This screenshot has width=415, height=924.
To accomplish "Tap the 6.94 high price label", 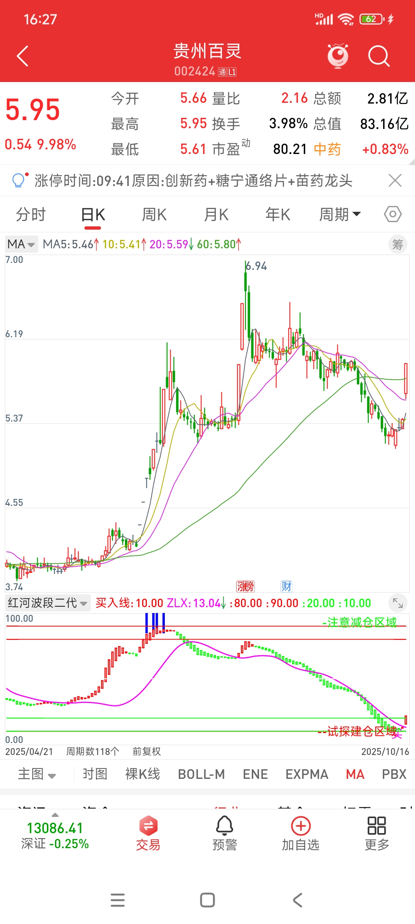I will [x=256, y=266].
